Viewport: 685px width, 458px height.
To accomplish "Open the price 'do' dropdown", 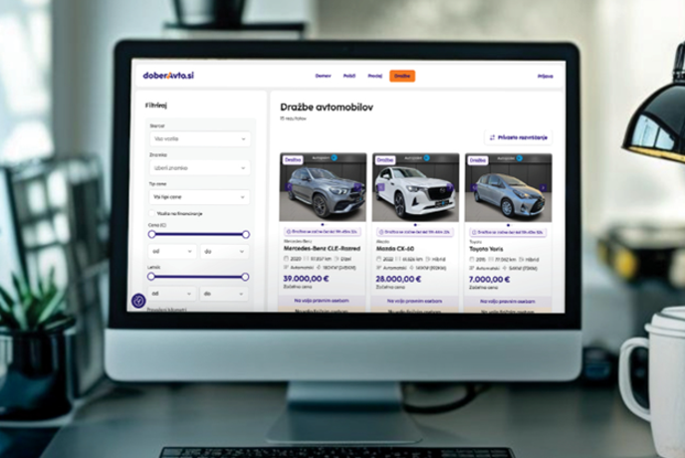I will click(225, 251).
